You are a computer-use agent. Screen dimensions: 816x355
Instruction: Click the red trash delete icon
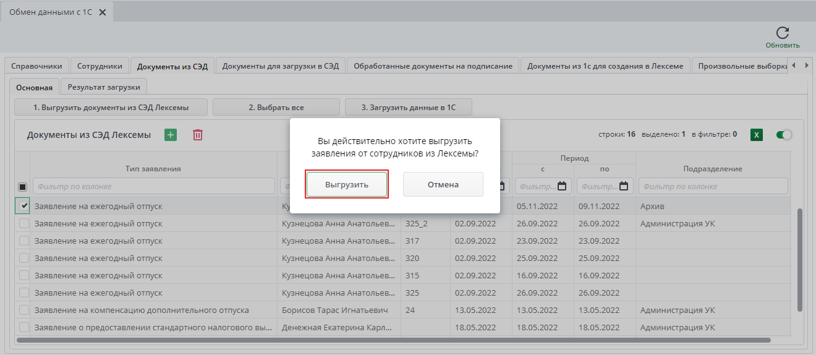point(198,135)
